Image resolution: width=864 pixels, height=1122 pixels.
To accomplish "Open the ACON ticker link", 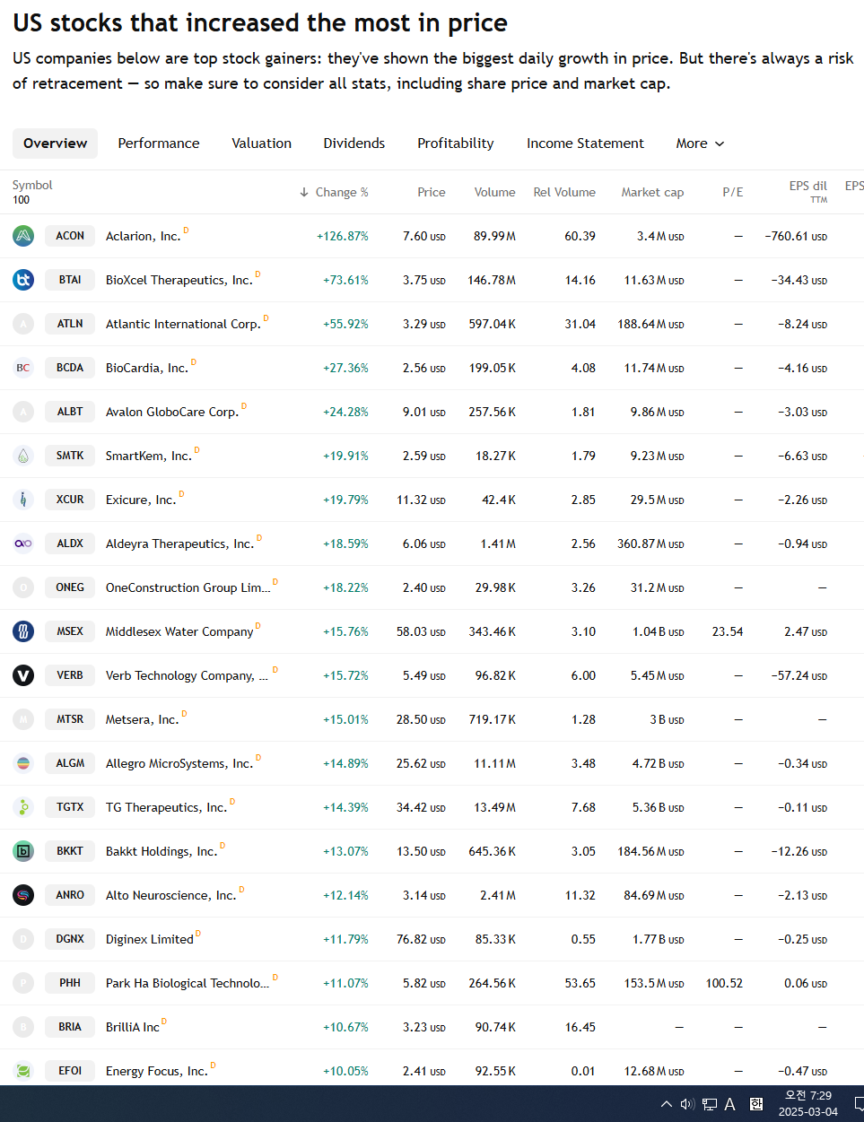I will [x=70, y=236].
